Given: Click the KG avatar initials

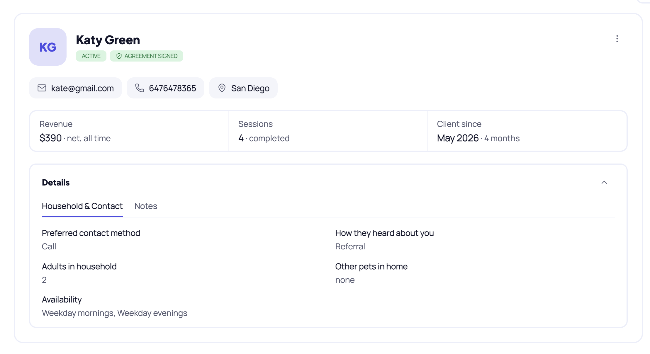Looking at the screenshot, I should click(48, 47).
